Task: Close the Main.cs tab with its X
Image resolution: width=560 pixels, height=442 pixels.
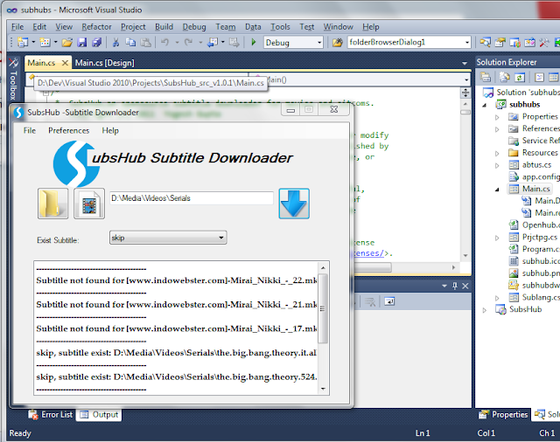Action: pyautogui.click(x=65, y=63)
